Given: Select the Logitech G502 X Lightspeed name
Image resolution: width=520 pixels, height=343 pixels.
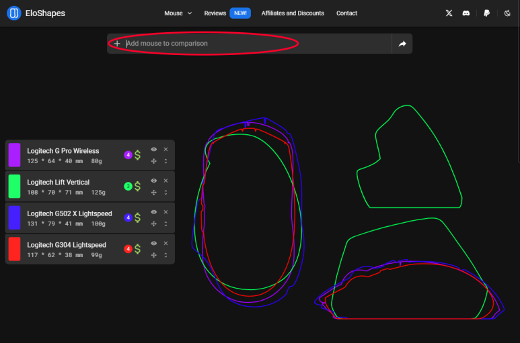Looking at the screenshot, I should (70, 213).
